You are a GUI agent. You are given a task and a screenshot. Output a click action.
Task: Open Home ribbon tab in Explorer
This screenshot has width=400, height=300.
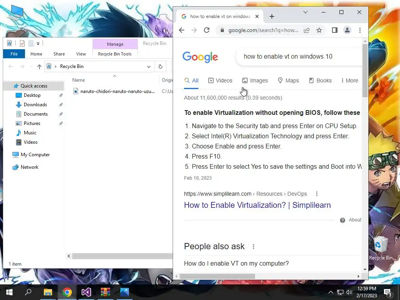[36, 54]
